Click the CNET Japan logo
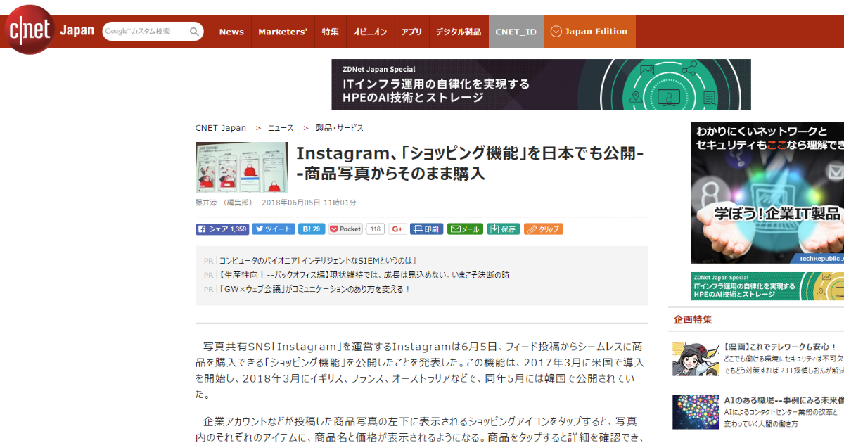The image size is (844, 443). point(49,30)
